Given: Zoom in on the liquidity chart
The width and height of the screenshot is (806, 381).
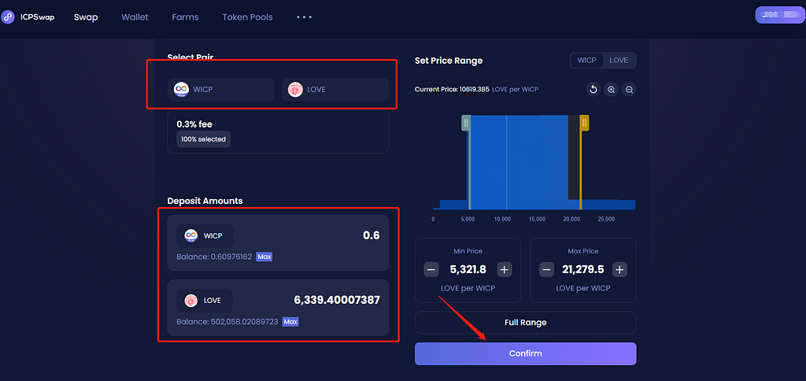Looking at the screenshot, I should (611, 90).
